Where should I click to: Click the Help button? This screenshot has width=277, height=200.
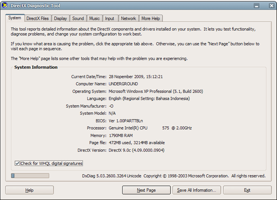pos(29,190)
